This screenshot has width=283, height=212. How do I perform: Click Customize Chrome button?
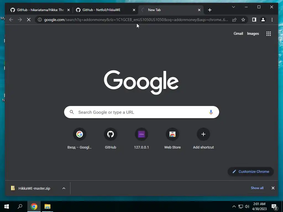coord(251,171)
